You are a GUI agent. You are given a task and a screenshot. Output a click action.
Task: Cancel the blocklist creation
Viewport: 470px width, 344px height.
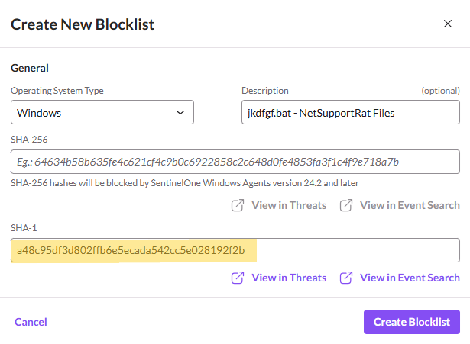31,322
